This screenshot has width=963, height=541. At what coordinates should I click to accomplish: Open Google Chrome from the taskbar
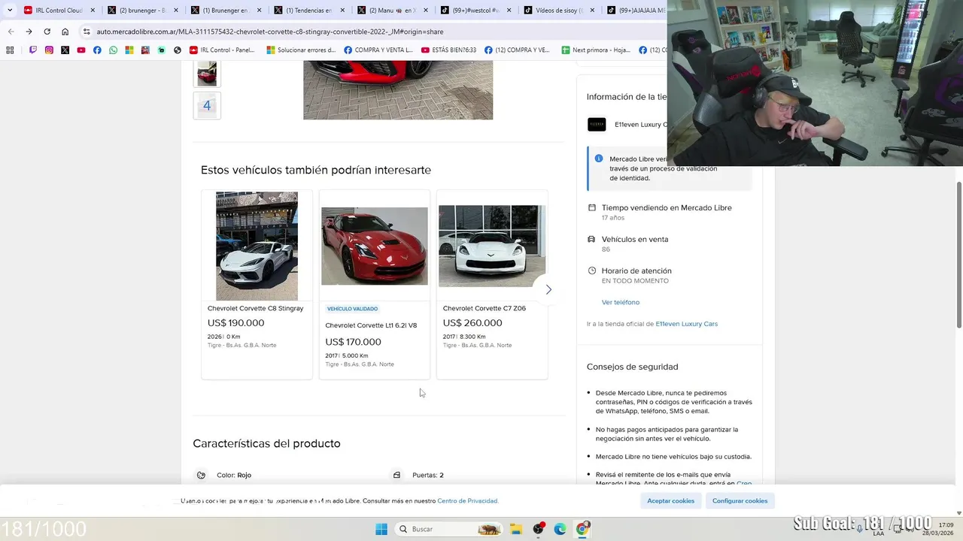click(x=582, y=529)
